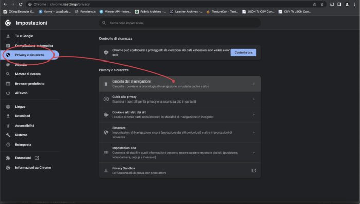This screenshot has height=204, width=360.
Task: Click the browser forward arrow
Action: (x=13, y=4)
